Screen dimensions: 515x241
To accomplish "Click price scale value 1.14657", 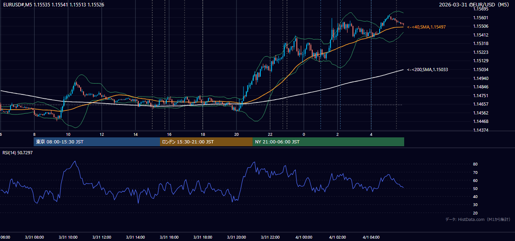I will [x=480, y=104].
